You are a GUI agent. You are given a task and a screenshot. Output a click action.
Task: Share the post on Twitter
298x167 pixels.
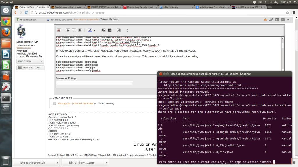pyautogui.click(x=271, y=19)
